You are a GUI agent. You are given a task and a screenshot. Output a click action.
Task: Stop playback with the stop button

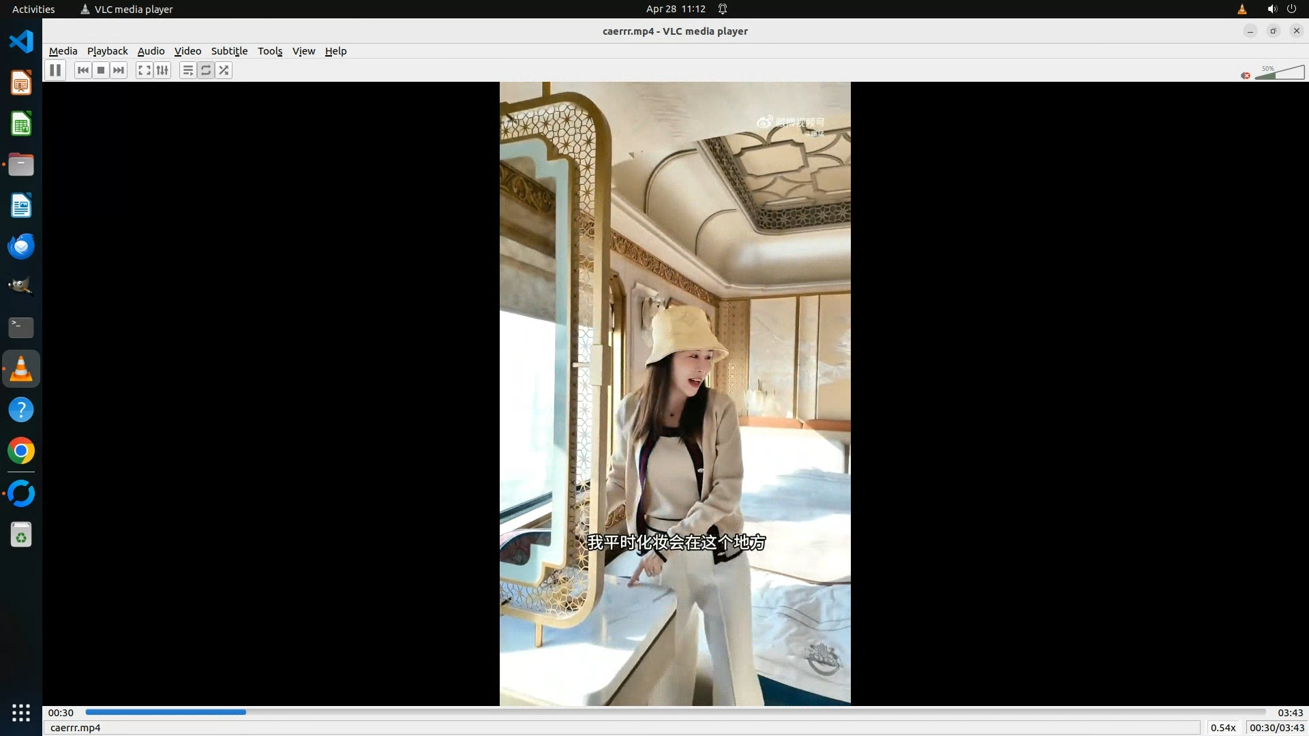pyautogui.click(x=101, y=70)
